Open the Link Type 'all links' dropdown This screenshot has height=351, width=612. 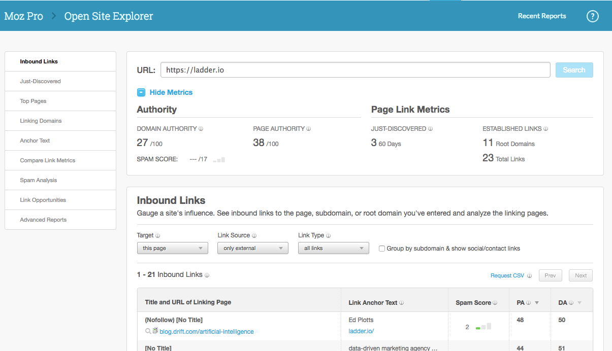(x=333, y=248)
